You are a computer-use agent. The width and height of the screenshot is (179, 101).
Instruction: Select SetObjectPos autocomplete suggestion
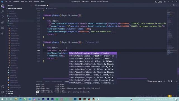tap(93, 64)
